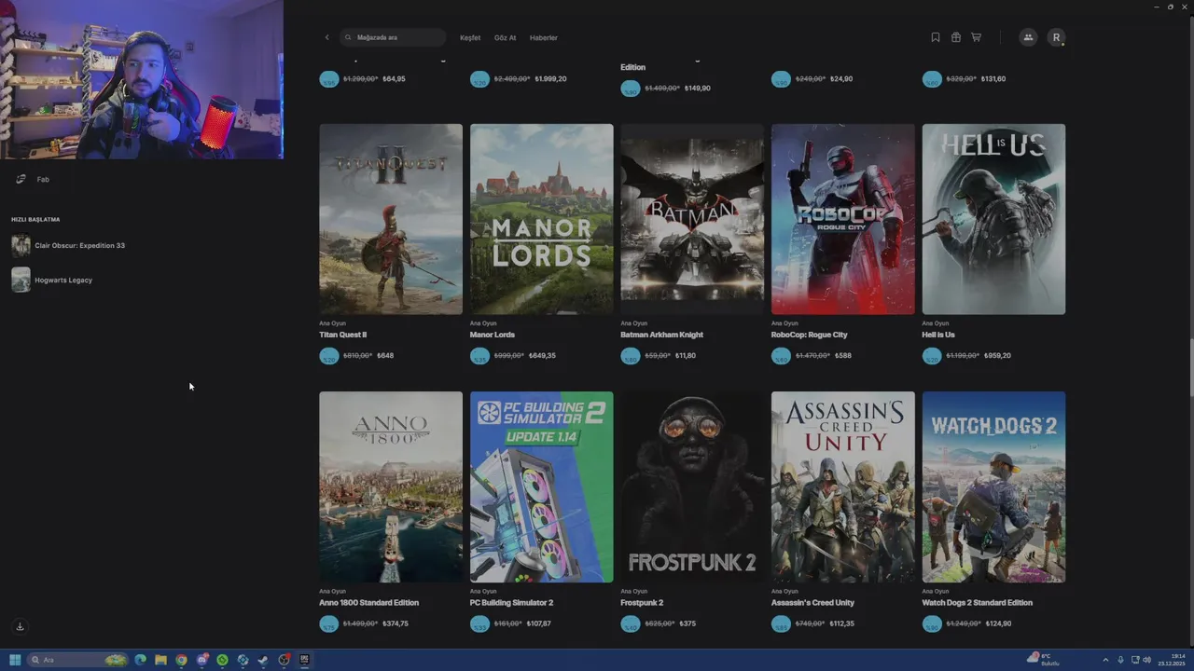This screenshot has width=1194, height=671.
Task: Open OBS Studio from the taskbar
Action: [284, 660]
